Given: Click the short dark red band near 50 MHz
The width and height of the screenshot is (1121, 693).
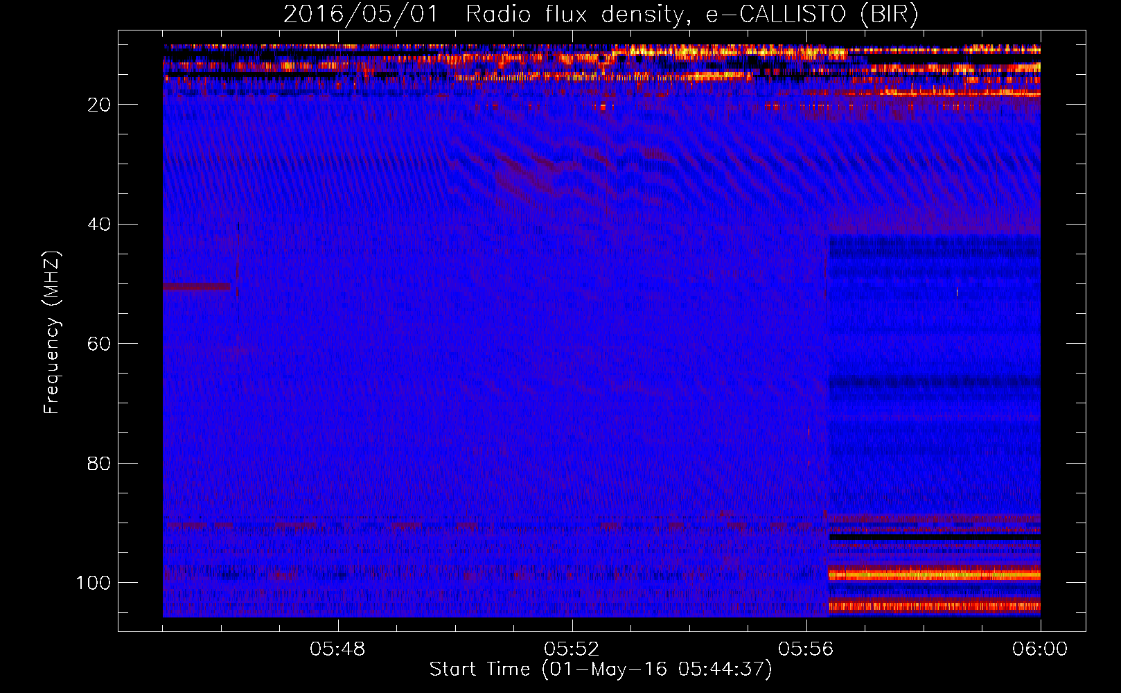Looking at the screenshot, I should (197, 286).
